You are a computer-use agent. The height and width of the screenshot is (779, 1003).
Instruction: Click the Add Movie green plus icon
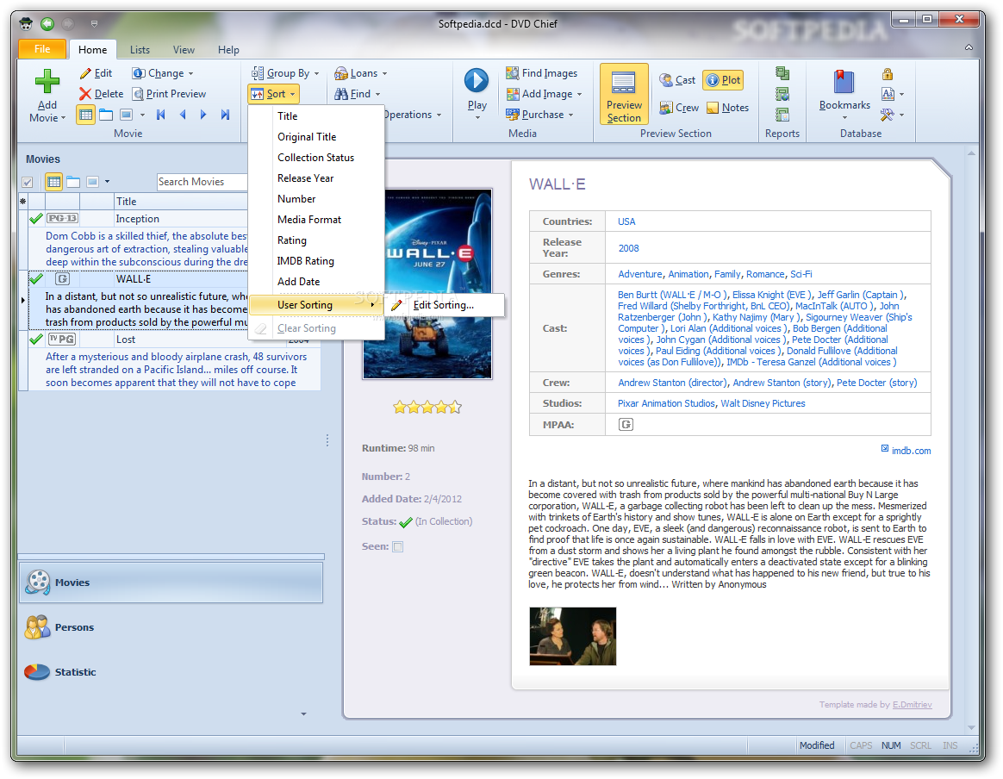tap(47, 82)
